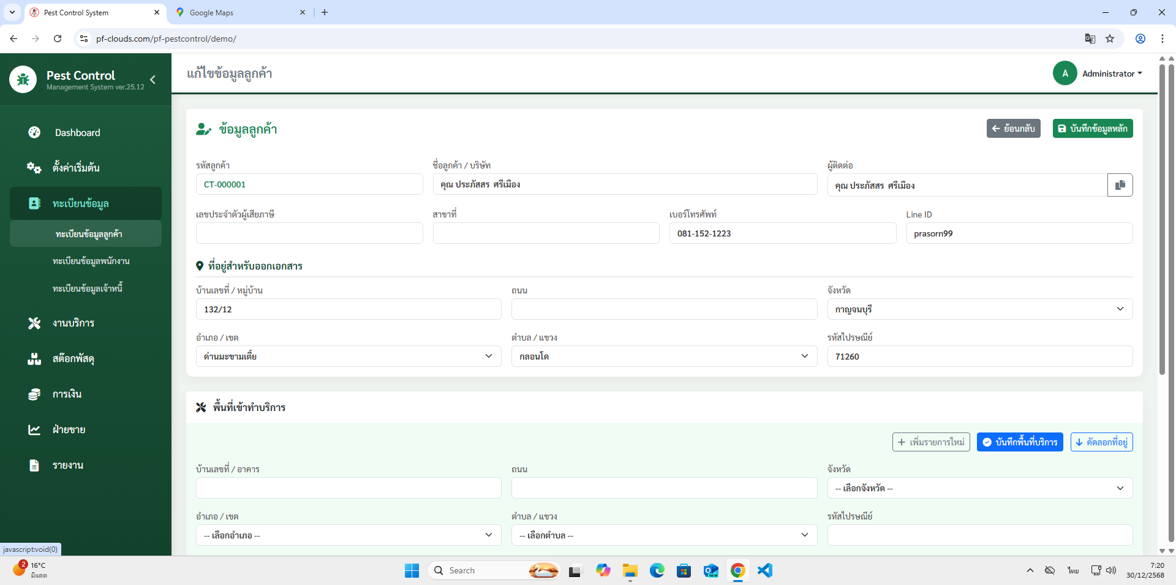
Task: Click the Administrator avatar circle
Action: [1065, 74]
